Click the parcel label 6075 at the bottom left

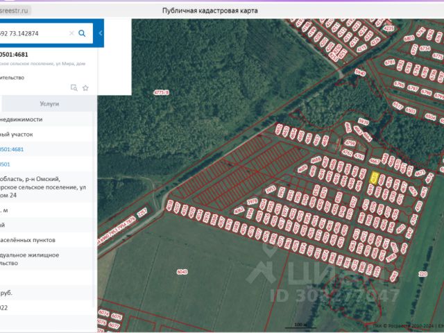pos(117,316)
